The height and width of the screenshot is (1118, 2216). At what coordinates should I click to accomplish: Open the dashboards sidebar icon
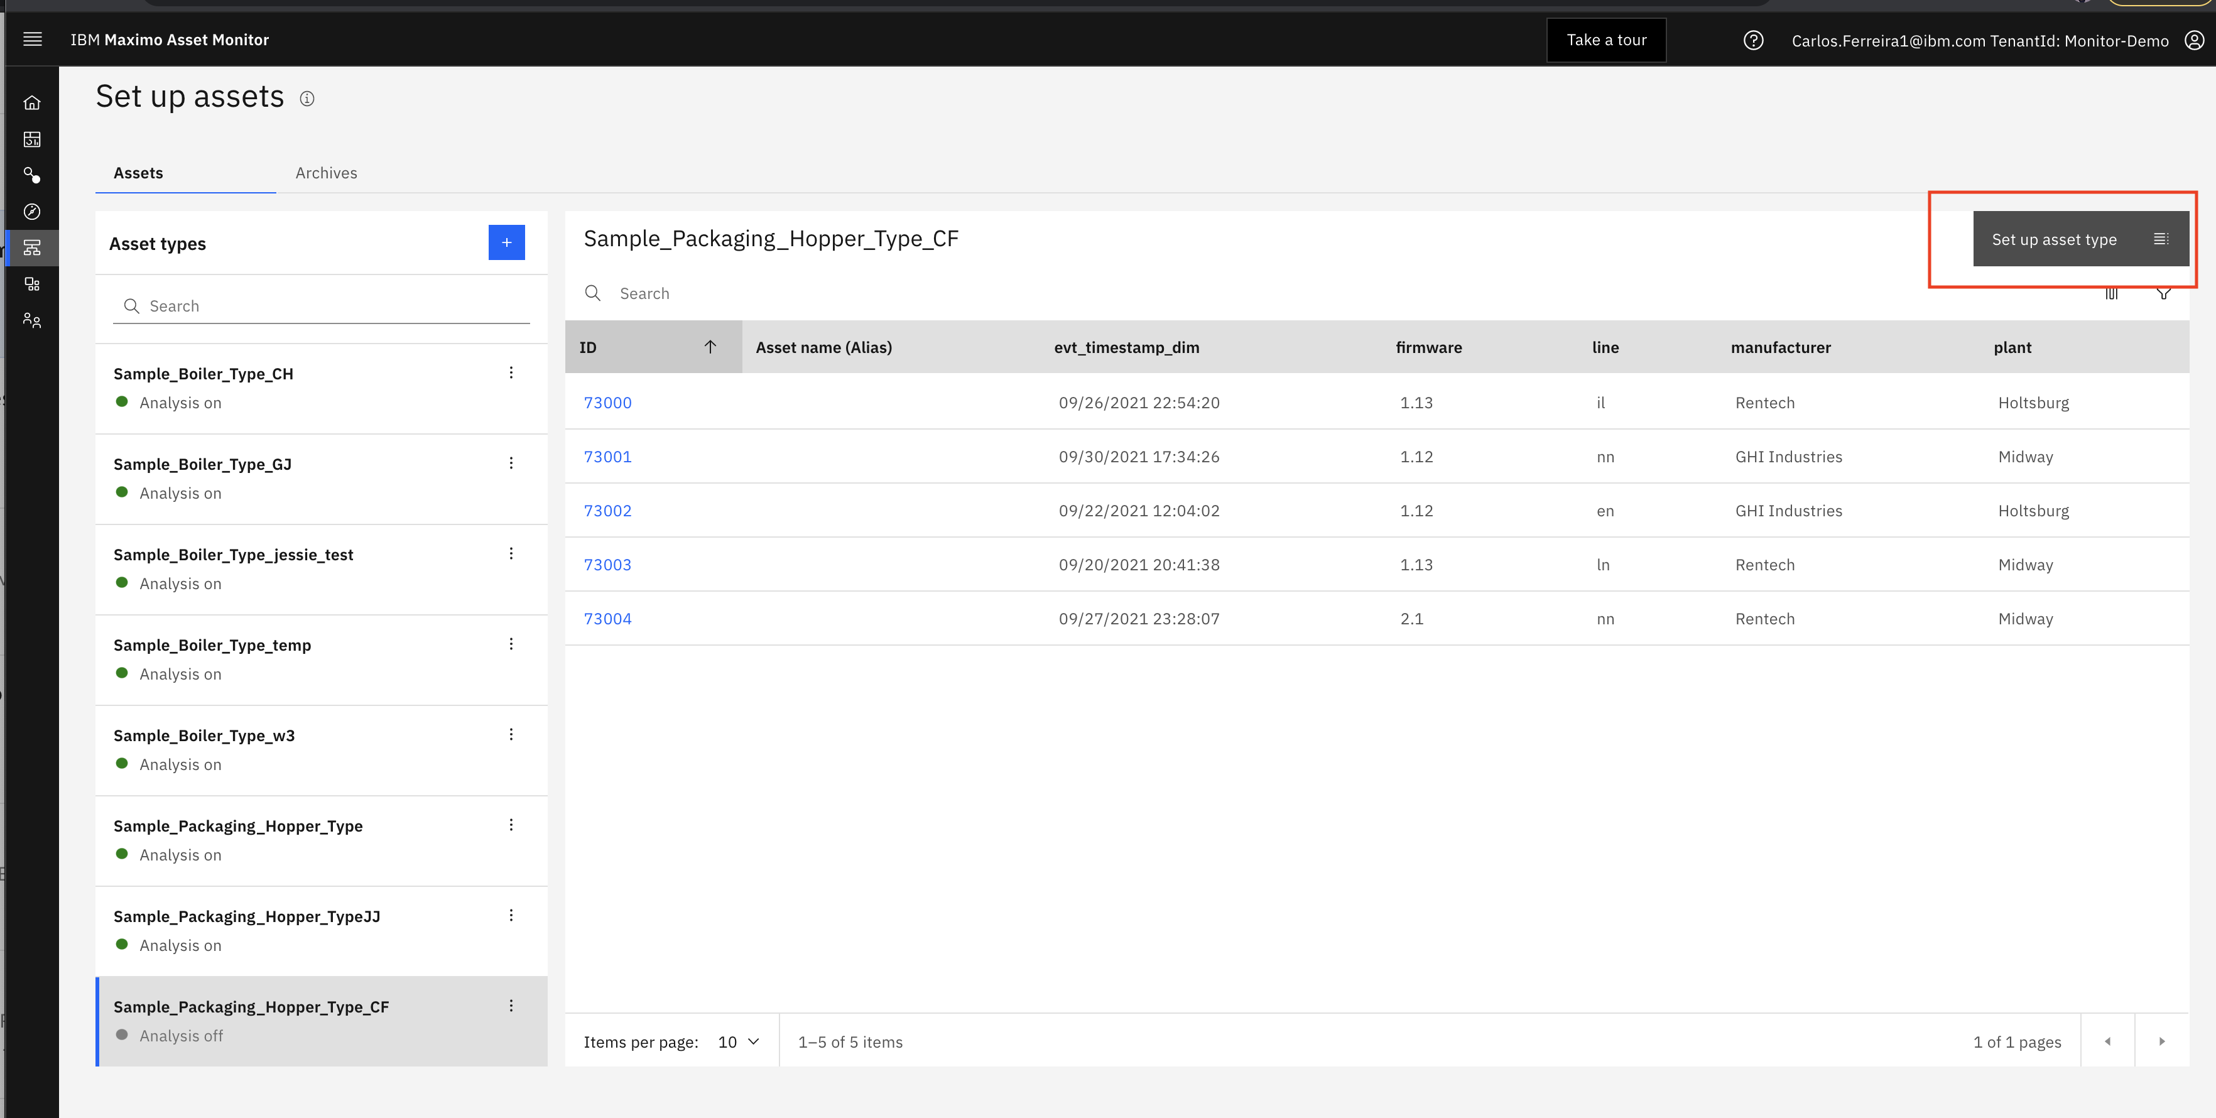[32, 139]
